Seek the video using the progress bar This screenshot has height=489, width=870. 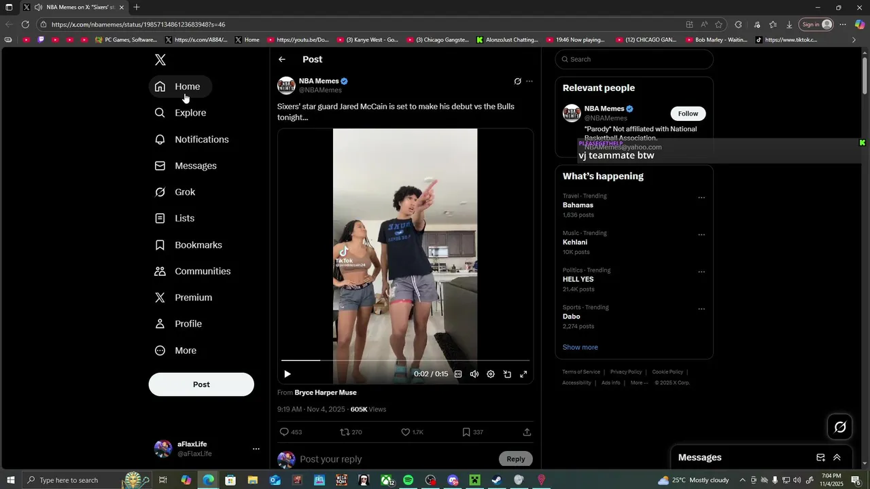(405, 360)
